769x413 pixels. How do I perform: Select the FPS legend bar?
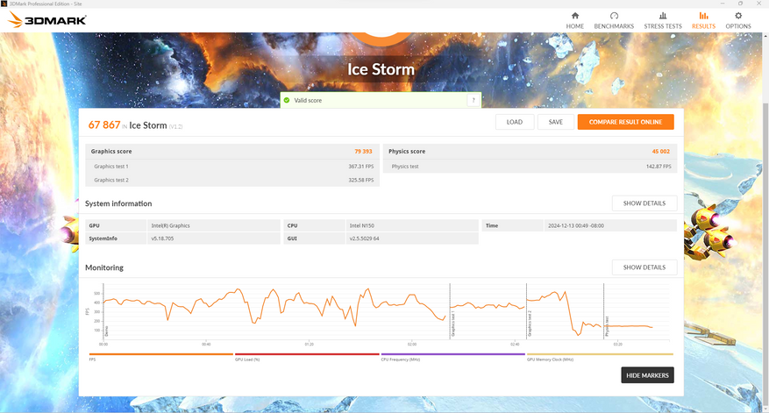tap(160, 354)
